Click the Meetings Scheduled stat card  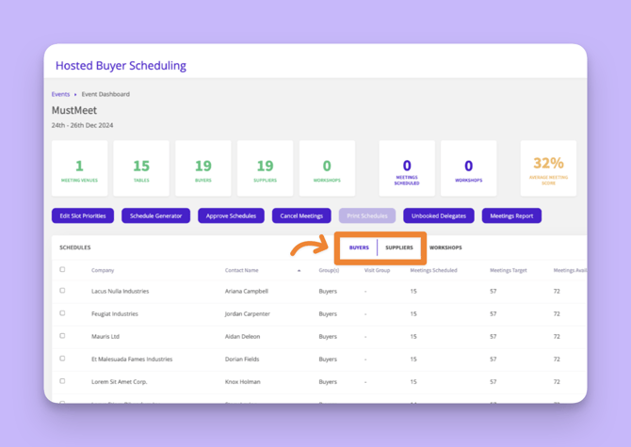(407, 168)
